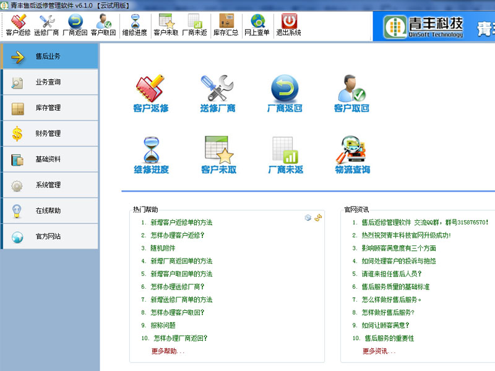Select the 售后业务 sidebar tab
The height and width of the screenshot is (371, 495).
[49, 56]
